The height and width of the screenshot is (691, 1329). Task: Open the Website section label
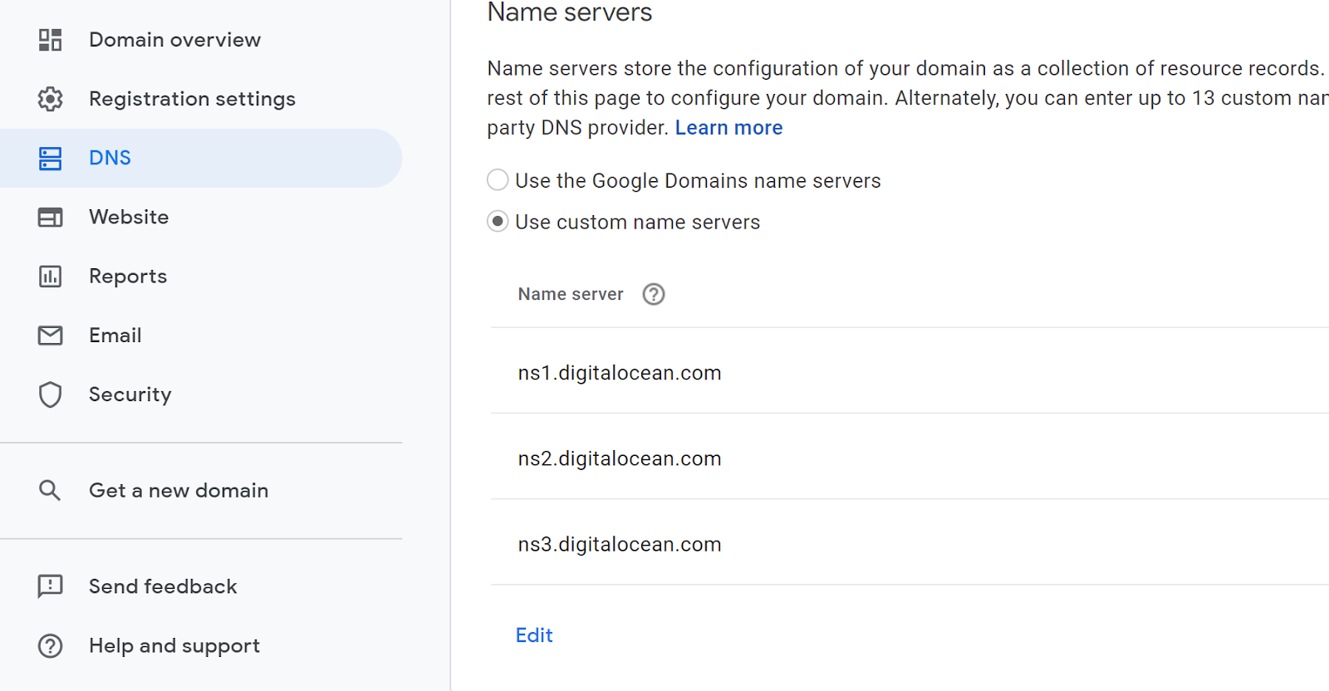click(x=129, y=217)
